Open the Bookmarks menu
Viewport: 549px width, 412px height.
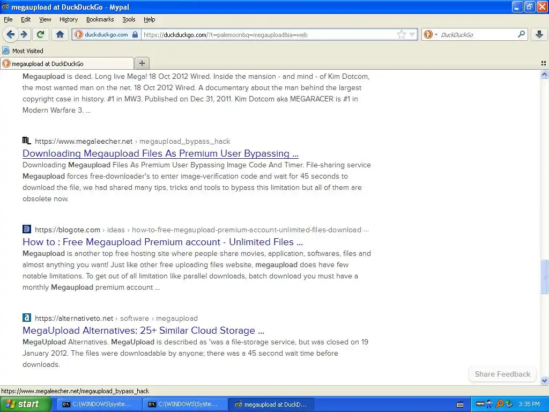(100, 19)
